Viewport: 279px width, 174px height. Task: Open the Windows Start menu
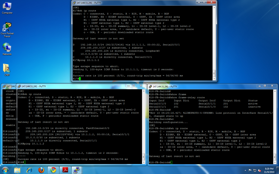click(x=5, y=170)
